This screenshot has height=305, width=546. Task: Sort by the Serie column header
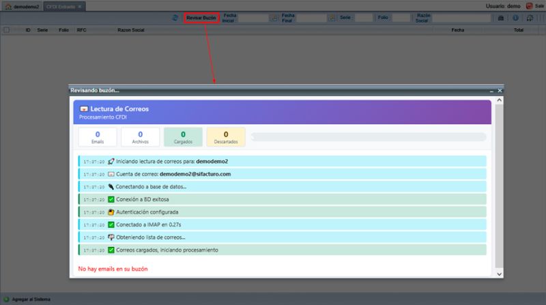click(x=42, y=30)
